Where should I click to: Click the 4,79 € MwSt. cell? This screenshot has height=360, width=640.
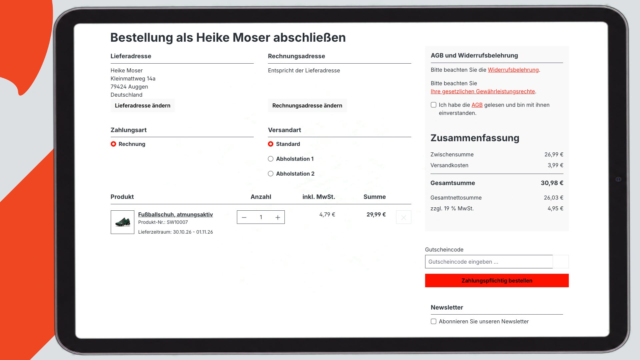[x=327, y=214]
